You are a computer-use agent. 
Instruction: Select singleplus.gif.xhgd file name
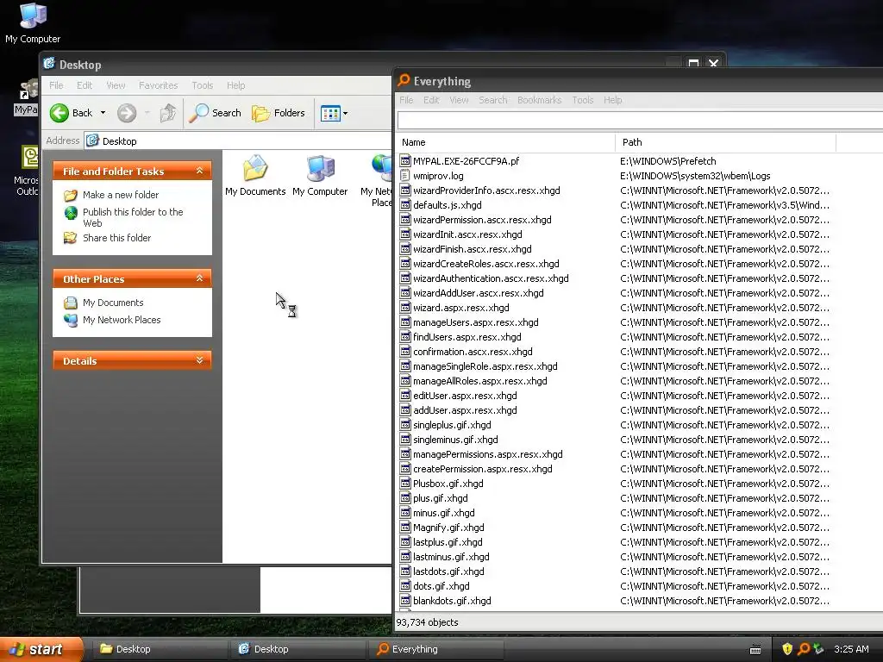point(452,425)
